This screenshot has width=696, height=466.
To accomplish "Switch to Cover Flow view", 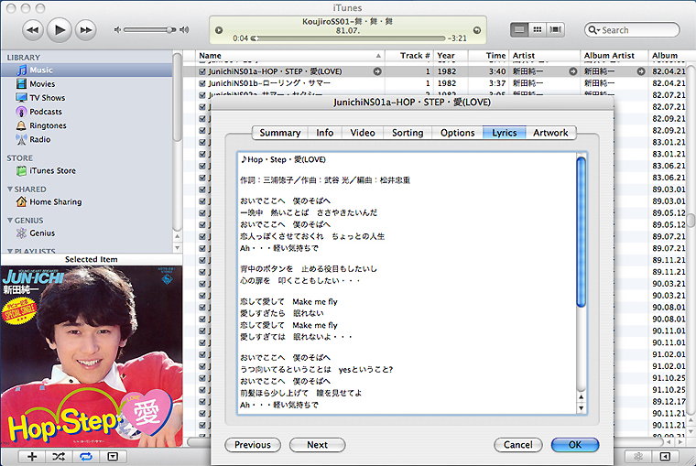I will click(555, 29).
